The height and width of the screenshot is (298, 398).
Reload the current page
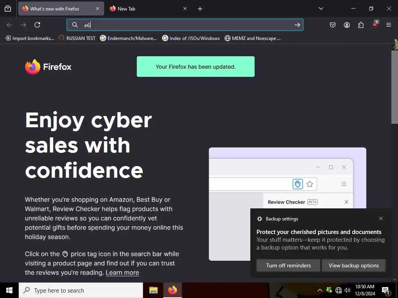click(x=37, y=25)
